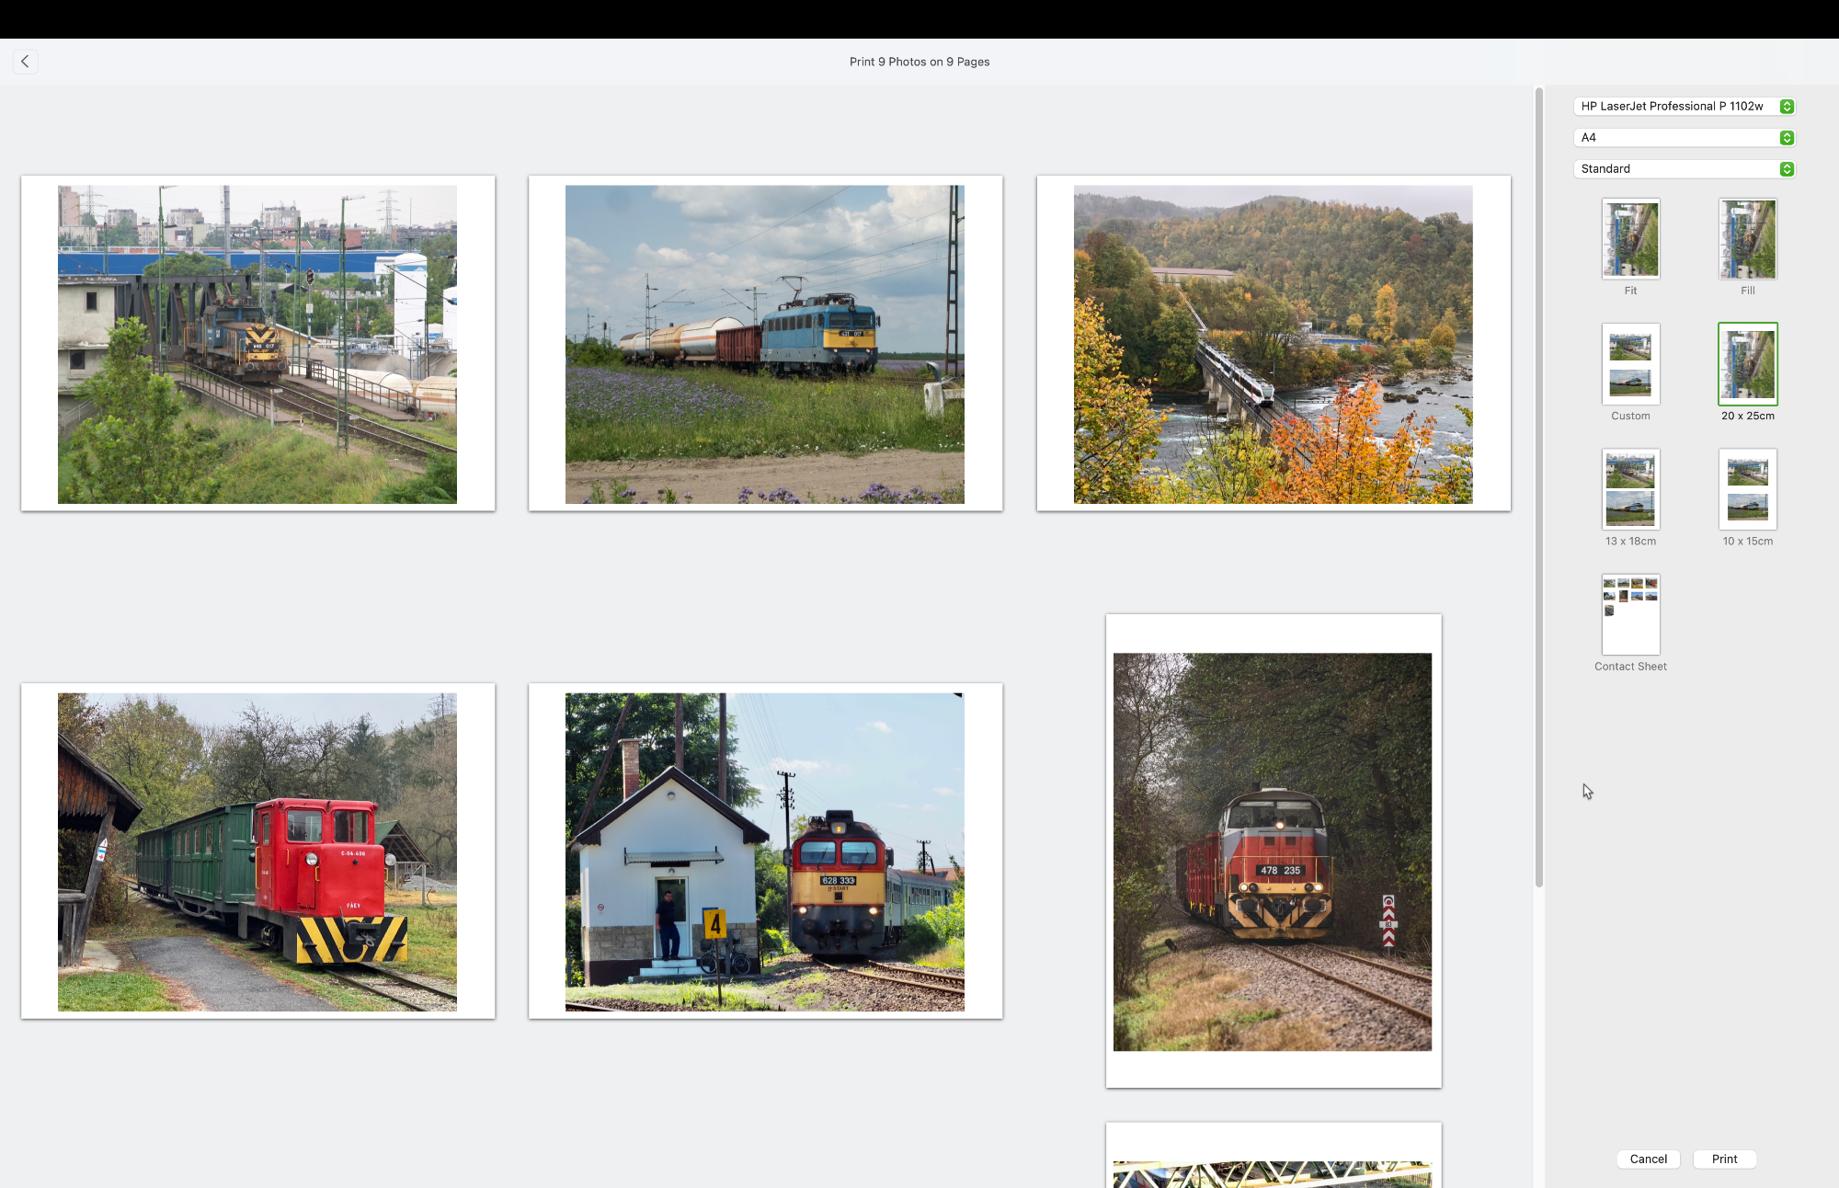Select the blue electric freight train page preview

pyautogui.click(x=765, y=344)
